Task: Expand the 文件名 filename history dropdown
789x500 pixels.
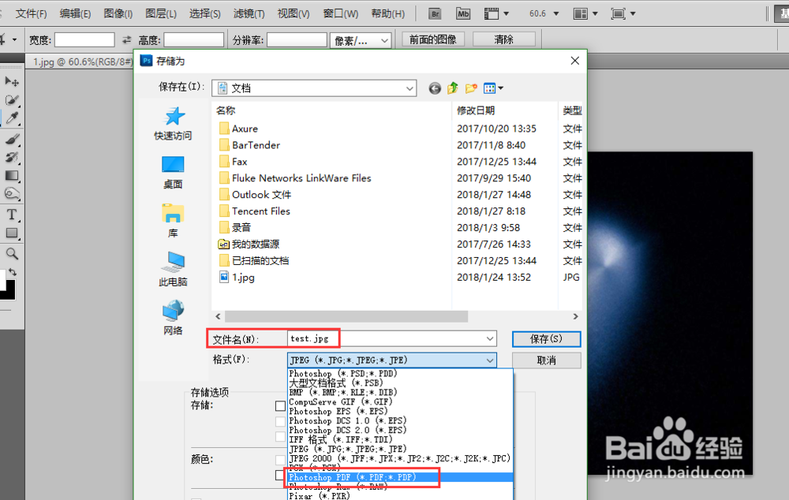Action: click(491, 338)
